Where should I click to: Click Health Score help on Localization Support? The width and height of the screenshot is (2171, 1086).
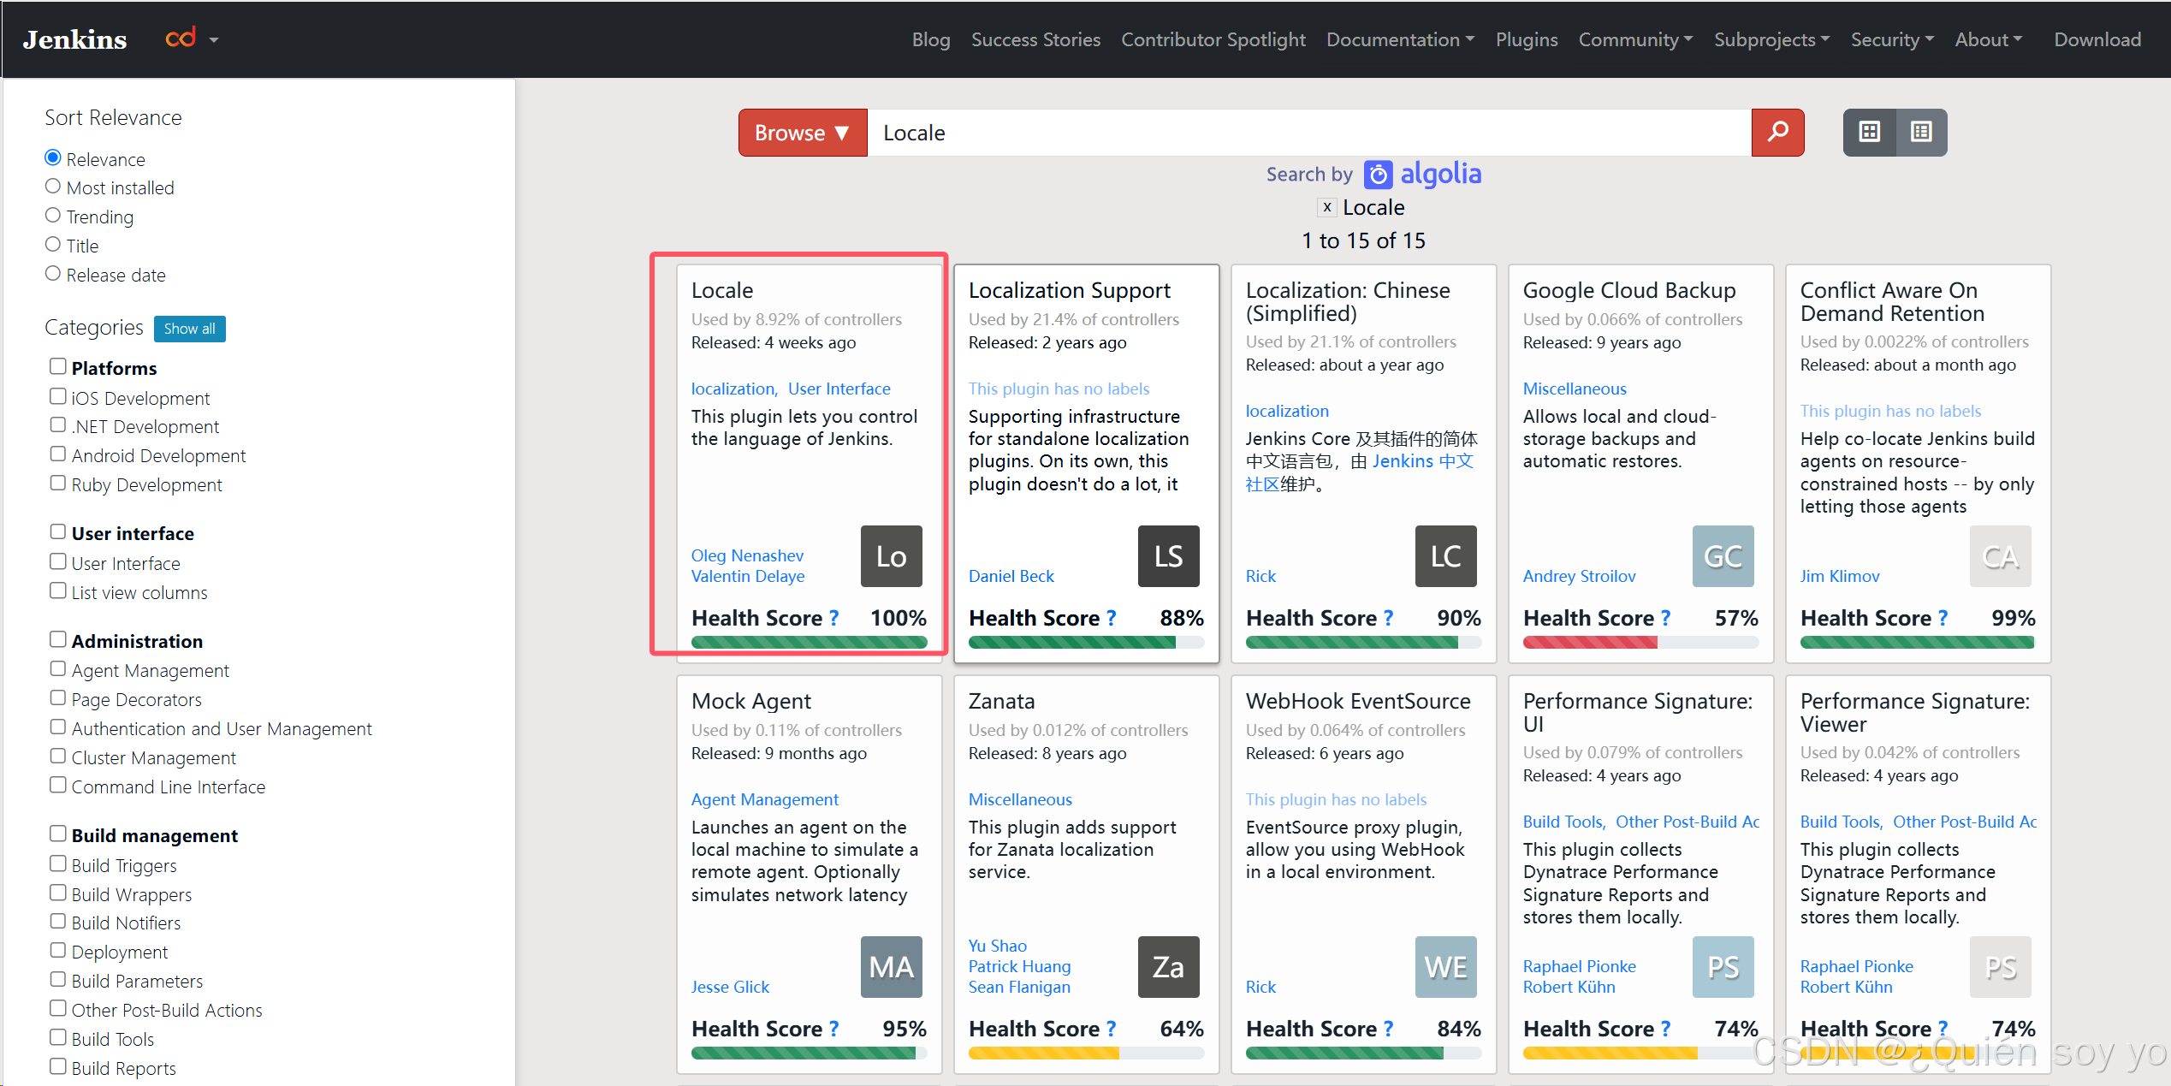coord(1112,618)
